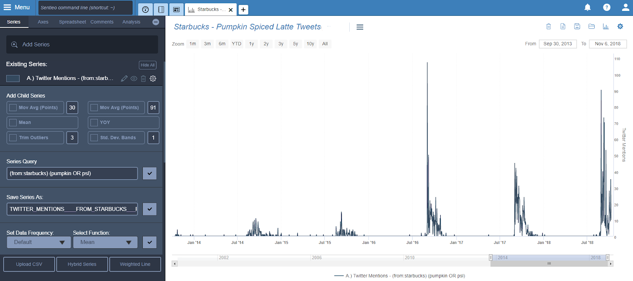Open Twitter Mentions series settings gear

click(153, 79)
